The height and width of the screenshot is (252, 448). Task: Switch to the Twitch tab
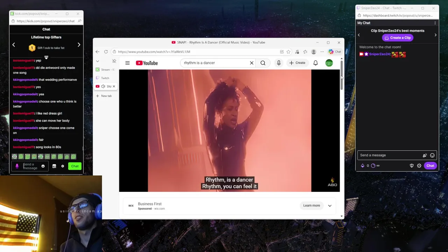[x=105, y=78]
